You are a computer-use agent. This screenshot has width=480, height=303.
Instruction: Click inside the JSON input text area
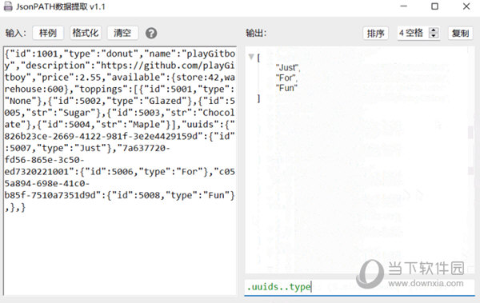click(120, 170)
